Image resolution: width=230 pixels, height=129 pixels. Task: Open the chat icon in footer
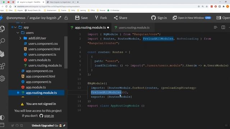click(22, 125)
